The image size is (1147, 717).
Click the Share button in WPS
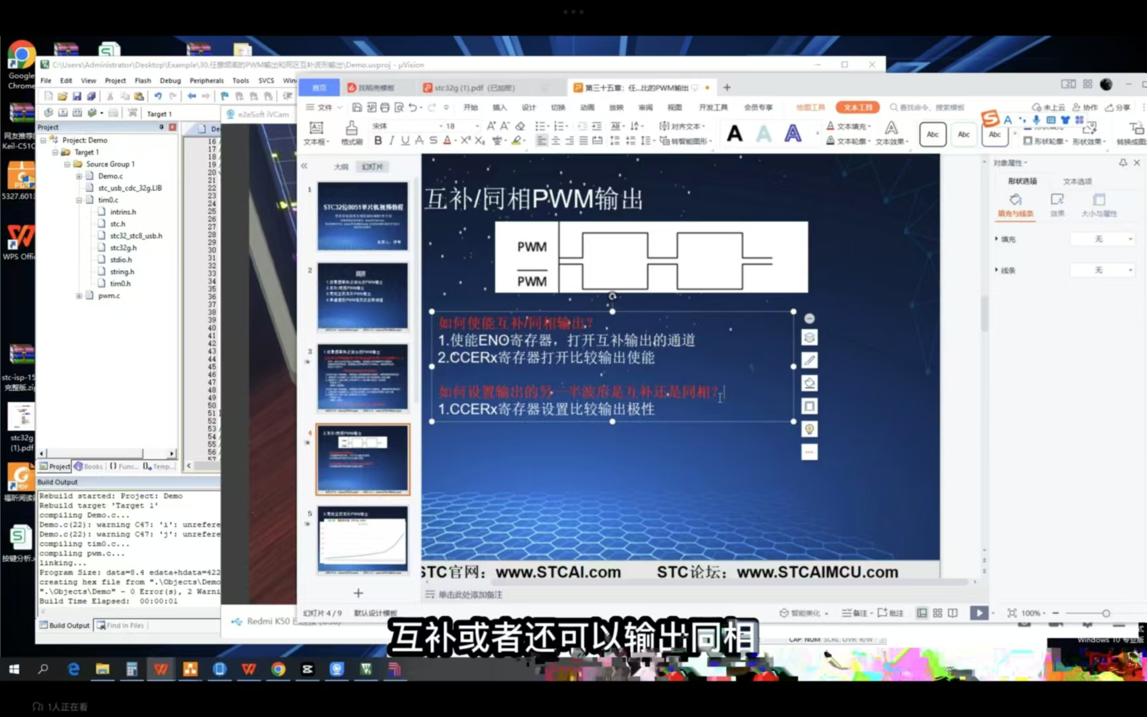pos(1118,107)
